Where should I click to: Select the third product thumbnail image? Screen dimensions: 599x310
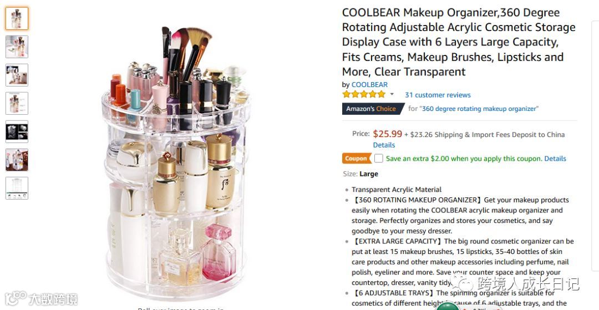[x=17, y=75]
